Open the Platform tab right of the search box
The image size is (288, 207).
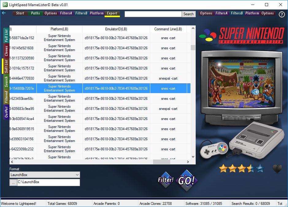point(252,13)
